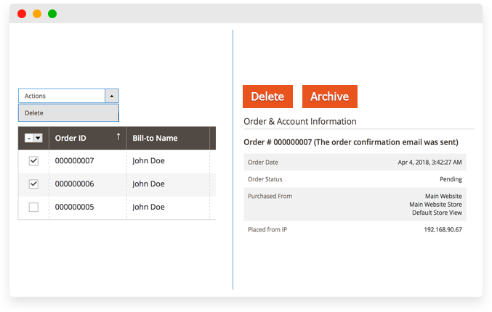The width and height of the screenshot is (492, 312).
Task: Click the Main Website Store text
Action: pyautogui.click(x=435, y=204)
